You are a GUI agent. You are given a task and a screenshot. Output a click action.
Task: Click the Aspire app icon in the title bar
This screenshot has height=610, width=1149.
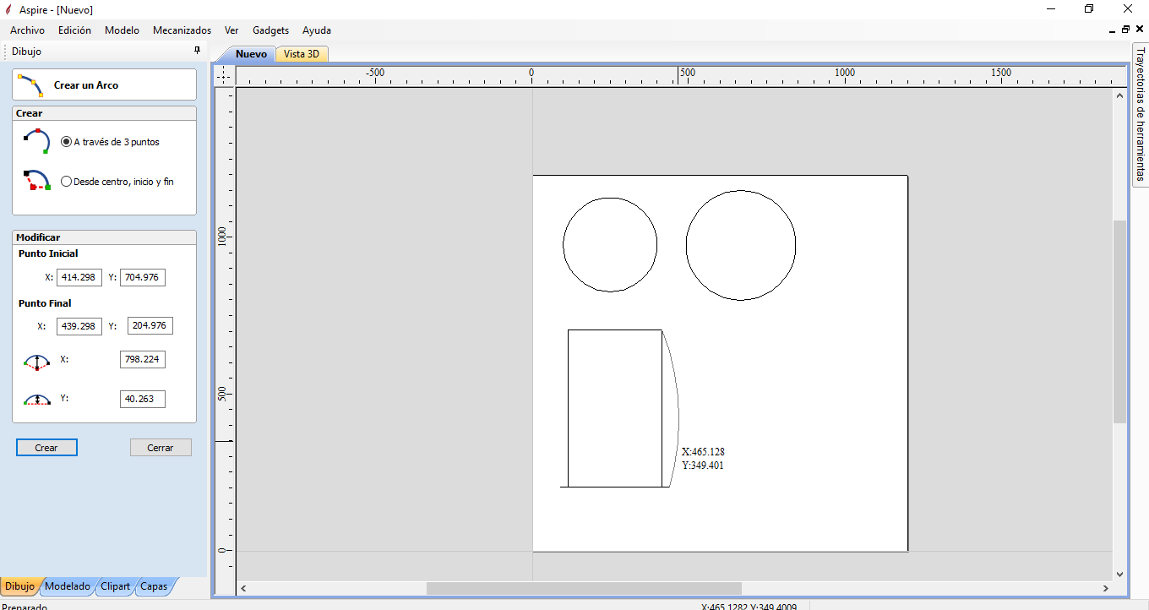coord(8,9)
